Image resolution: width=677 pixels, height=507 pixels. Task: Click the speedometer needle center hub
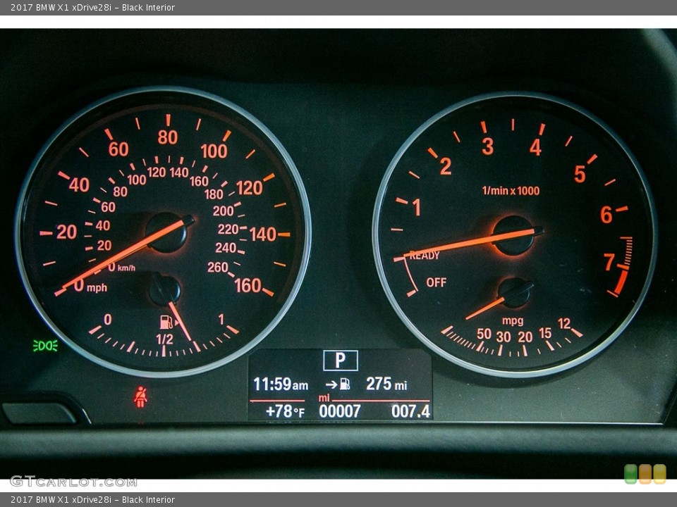(166, 232)
